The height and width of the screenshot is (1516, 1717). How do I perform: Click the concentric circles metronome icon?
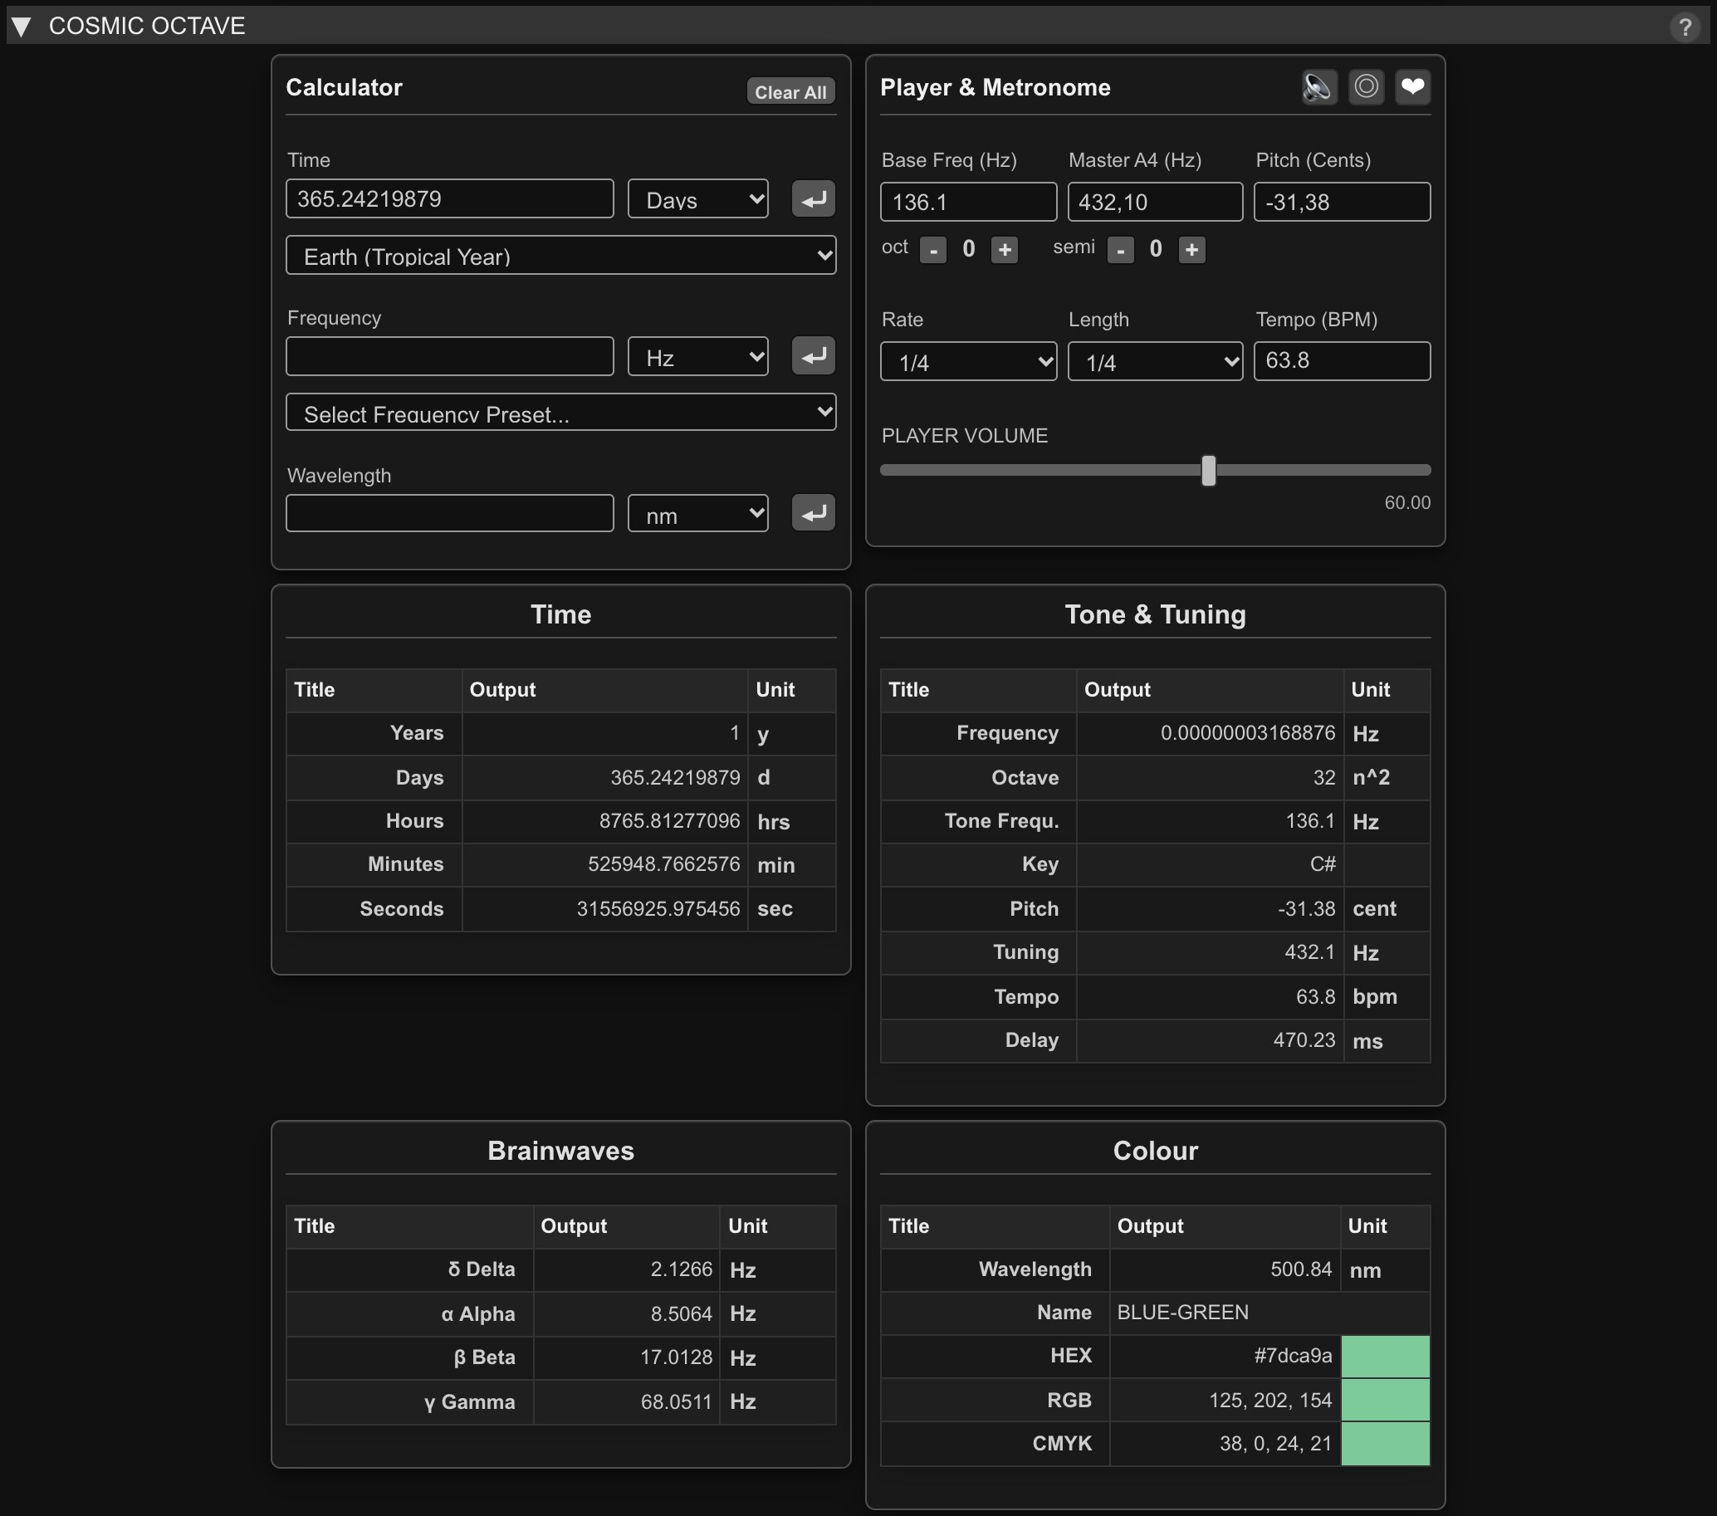(1366, 86)
